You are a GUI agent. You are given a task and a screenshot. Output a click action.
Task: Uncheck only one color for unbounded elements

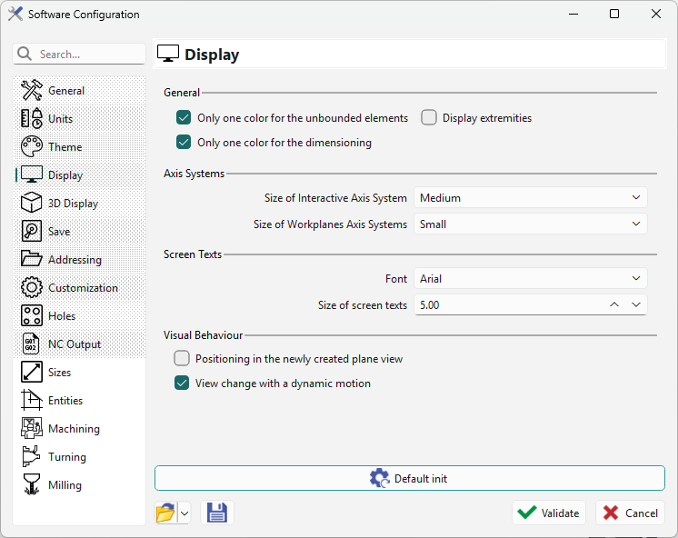point(184,118)
